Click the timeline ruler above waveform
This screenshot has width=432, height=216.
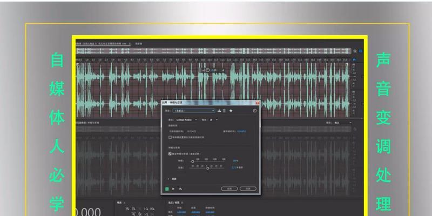click(213, 59)
